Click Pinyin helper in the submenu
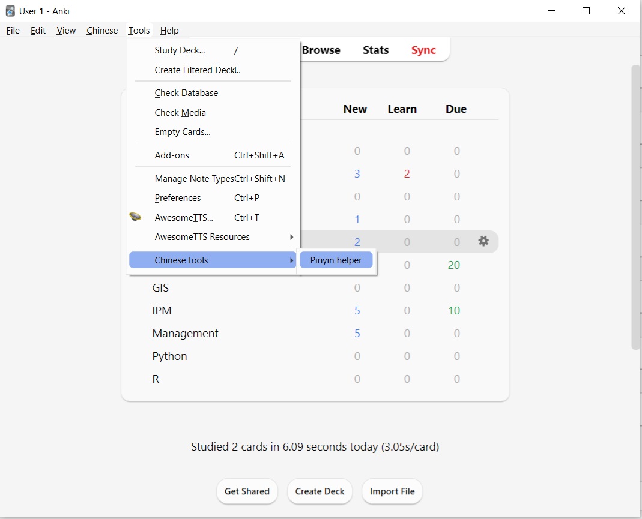 point(336,260)
